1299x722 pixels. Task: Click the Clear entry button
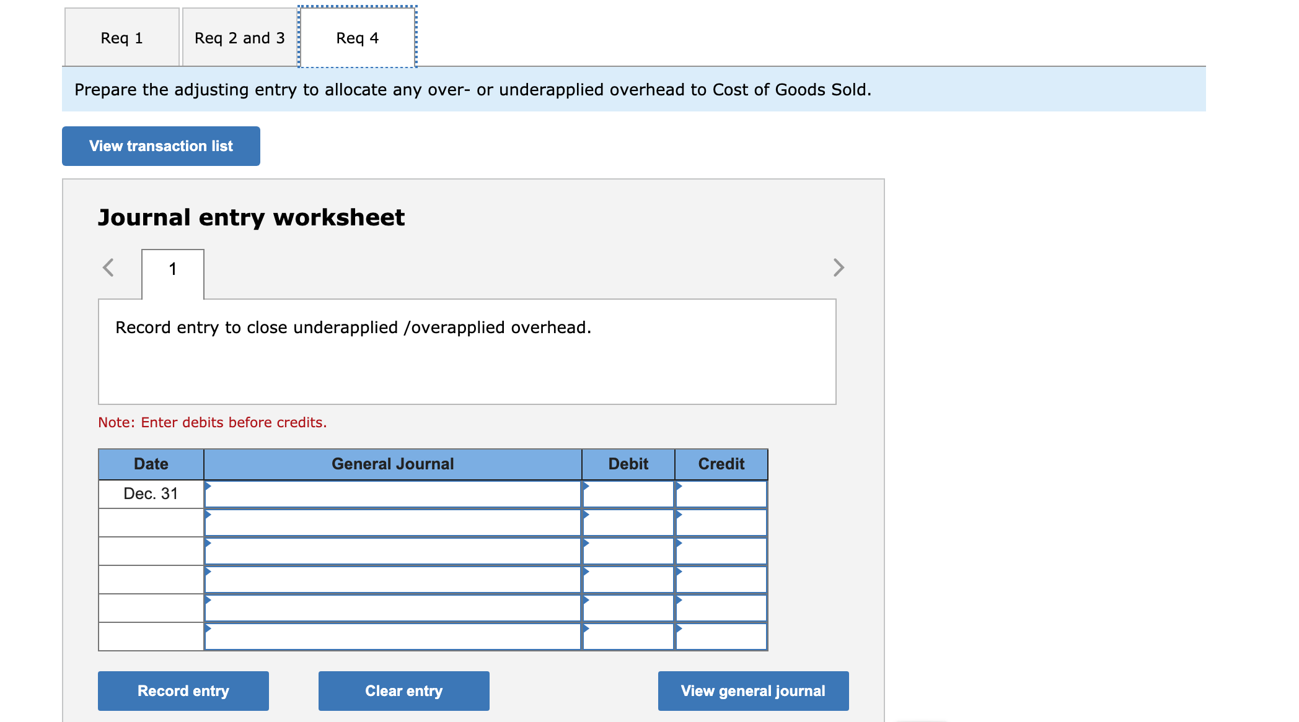pos(403,690)
